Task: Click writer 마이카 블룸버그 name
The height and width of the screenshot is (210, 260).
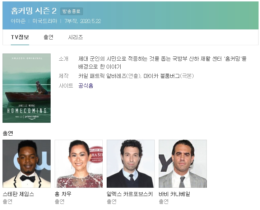Action: [162, 76]
